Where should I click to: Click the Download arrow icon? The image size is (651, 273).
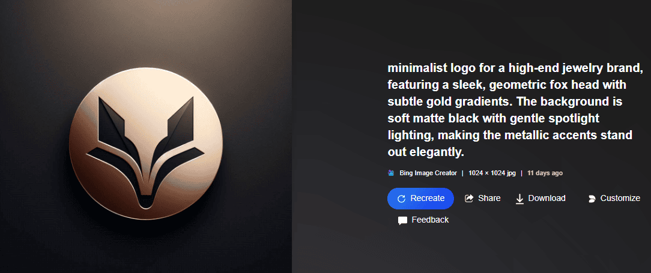tap(519, 199)
